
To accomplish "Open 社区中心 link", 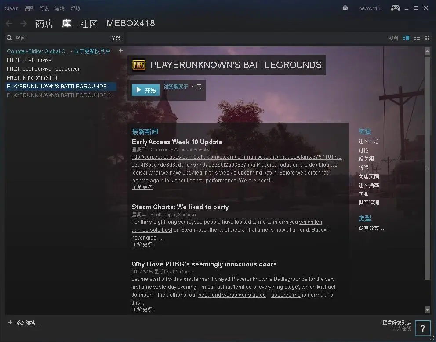I will [369, 141].
